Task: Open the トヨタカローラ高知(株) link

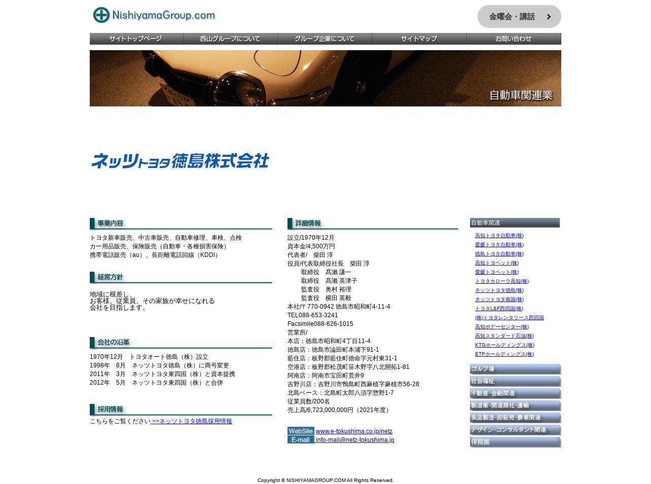Action: click(501, 281)
